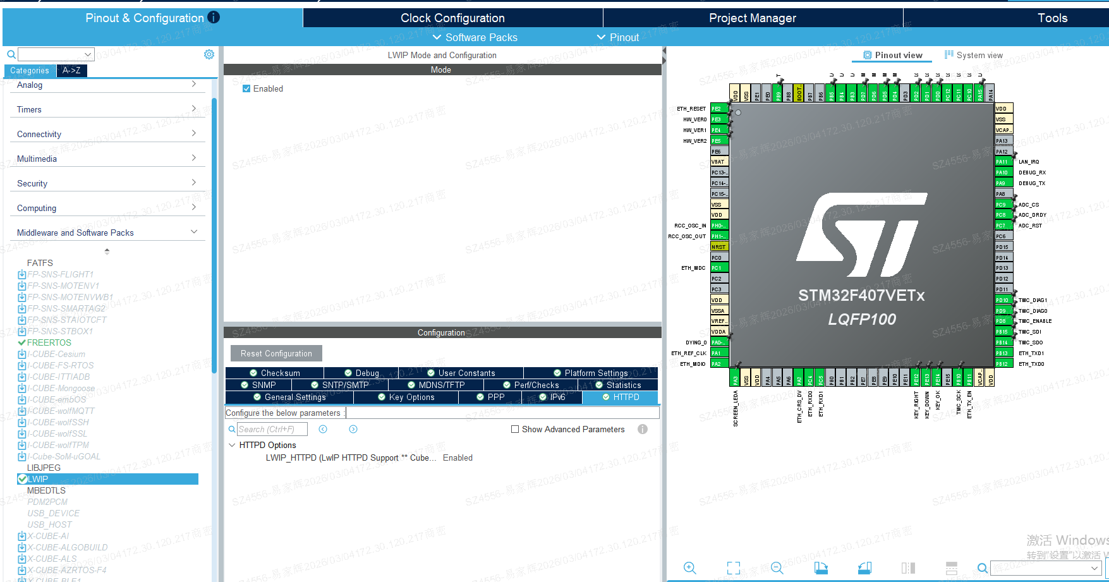The image size is (1109, 582).
Task: Expand the Connectivity category
Action: (193, 133)
